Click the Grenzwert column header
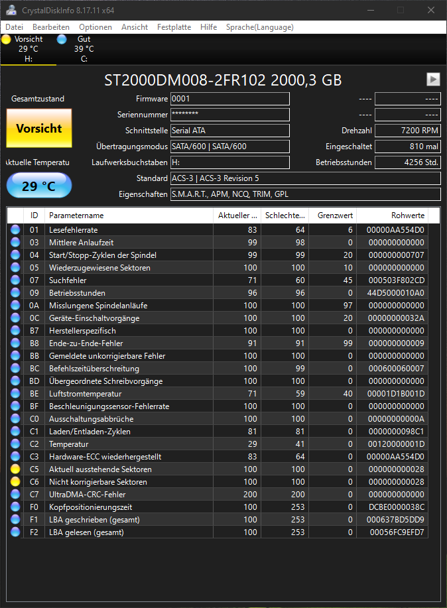 [333, 215]
